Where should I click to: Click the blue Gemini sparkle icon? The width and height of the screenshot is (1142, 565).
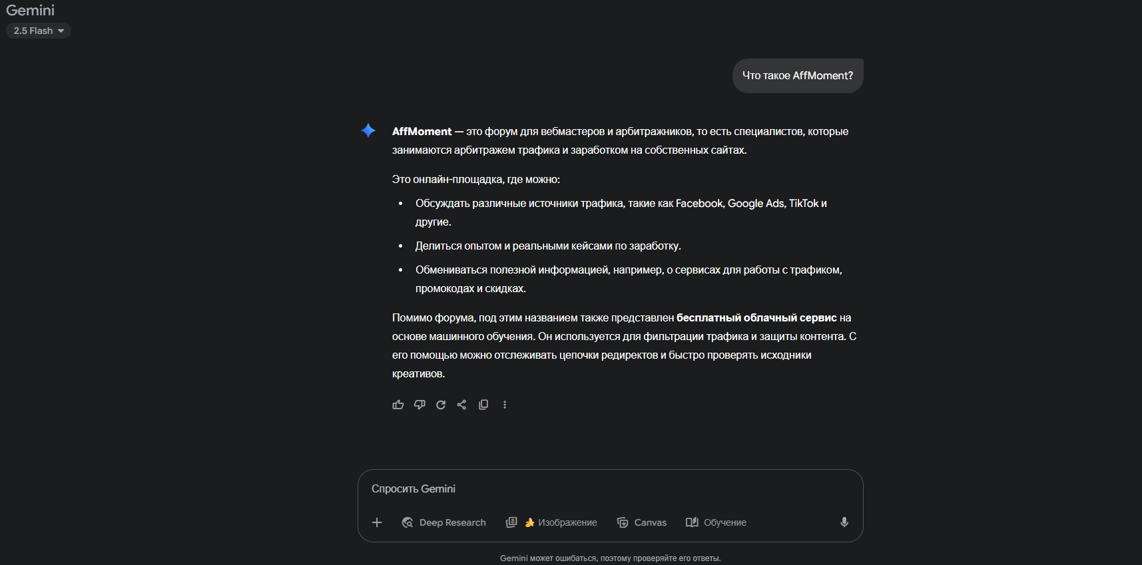coord(368,130)
